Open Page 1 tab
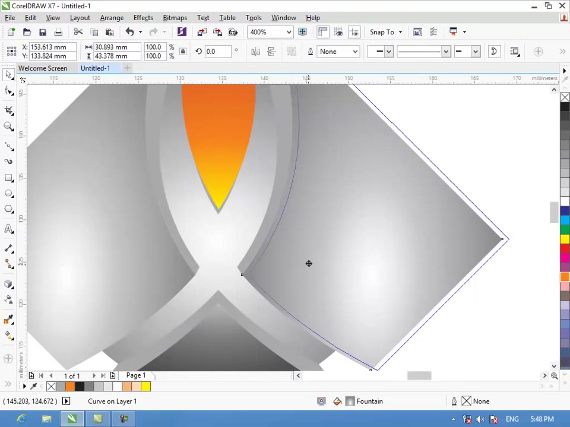 (136, 375)
